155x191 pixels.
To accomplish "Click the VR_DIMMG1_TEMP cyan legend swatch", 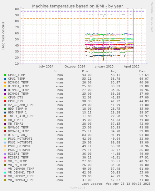I will [5, 173].
